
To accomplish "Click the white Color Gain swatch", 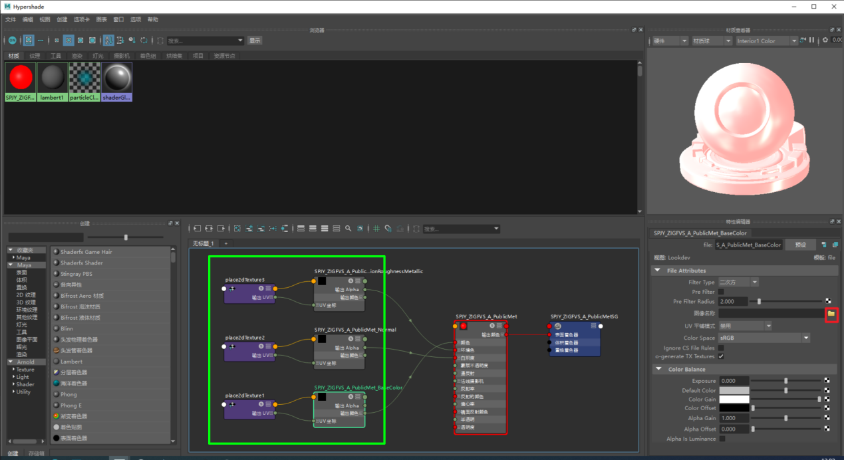I will pyautogui.click(x=734, y=399).
